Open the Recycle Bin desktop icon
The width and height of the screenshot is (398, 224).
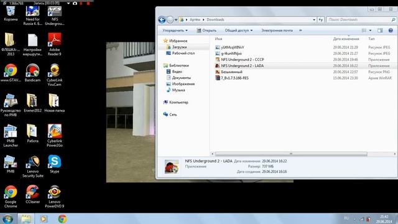(x=11, y=14)
